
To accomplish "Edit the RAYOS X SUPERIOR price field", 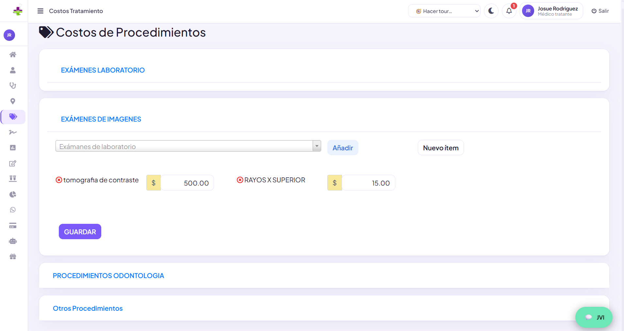I will tap(369, 183).
